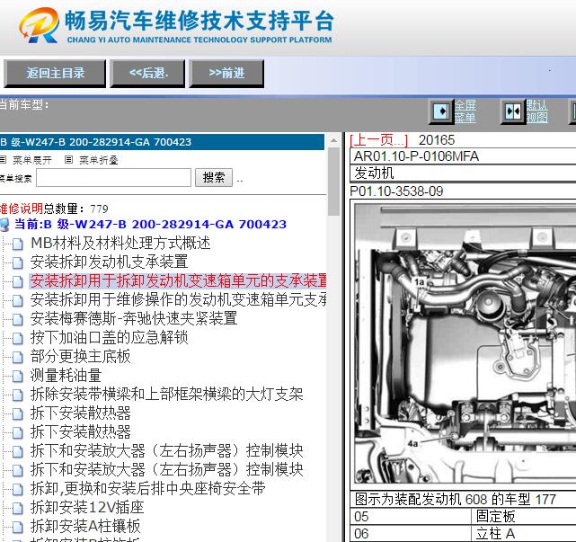
Task: Click document icon beside 拆卸安装A柱镶板
Action: point(17,527)
